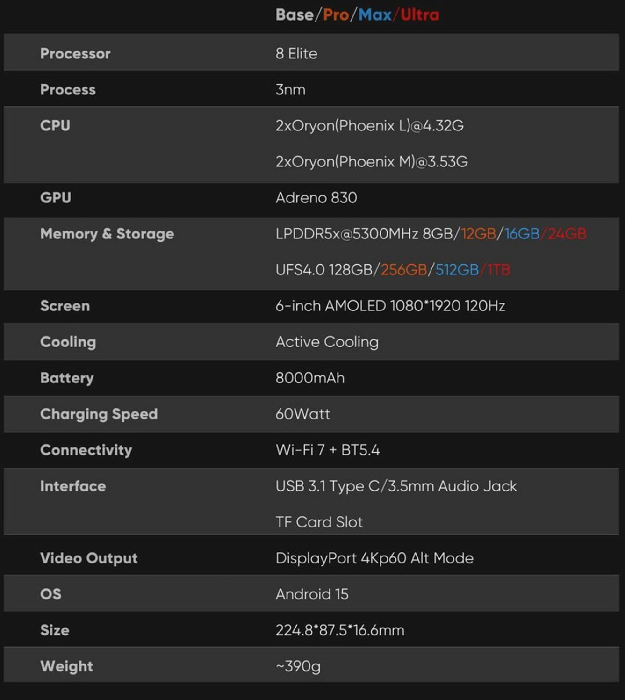Image resolution: width=625 pixels, height=700 pixels.
Task: Pick the blue 512GB storage option
Action: [457, 270]
